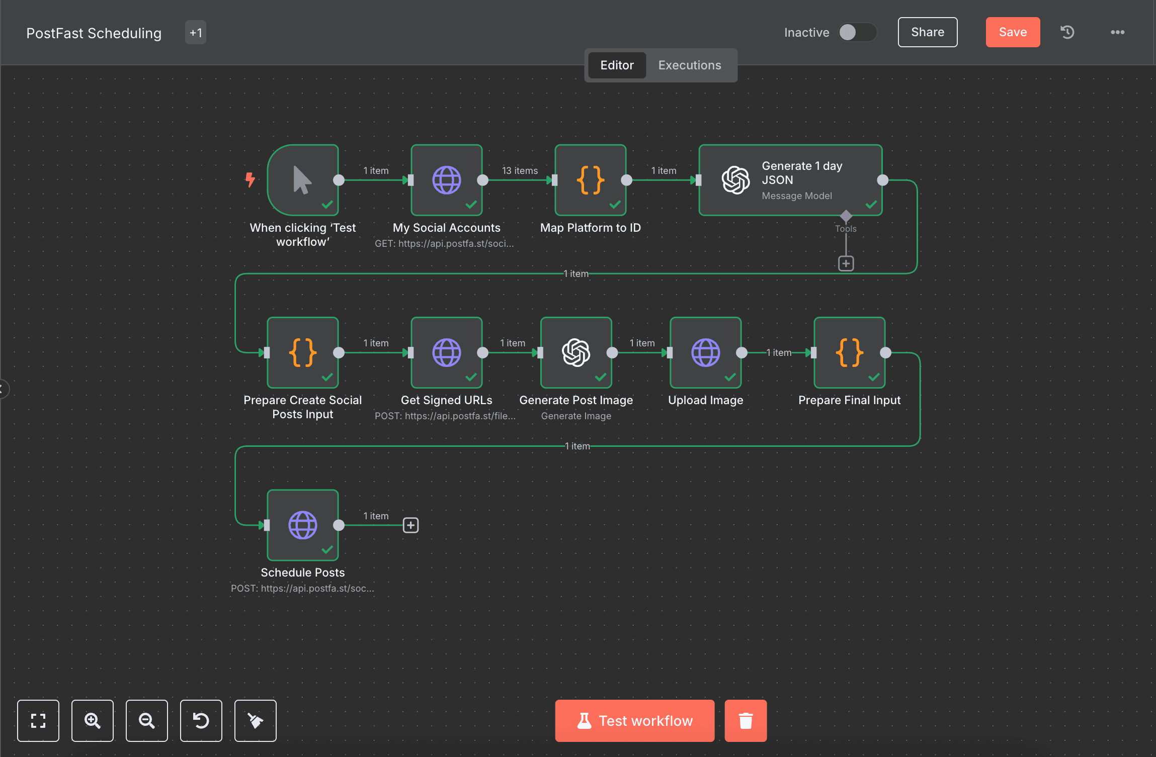1156x757 pixels.
Task: Select the Map Platform to ID code node
Action: 590,180
